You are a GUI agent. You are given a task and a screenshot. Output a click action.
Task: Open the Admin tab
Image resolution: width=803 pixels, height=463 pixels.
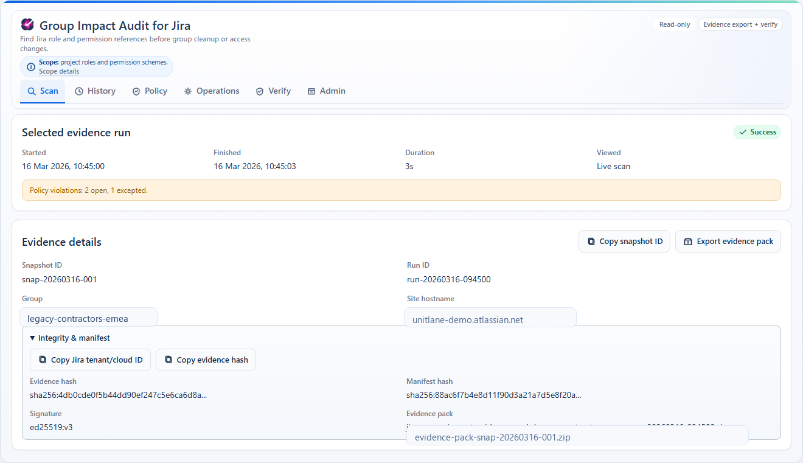pyautogui.click(x=327, y=91)
